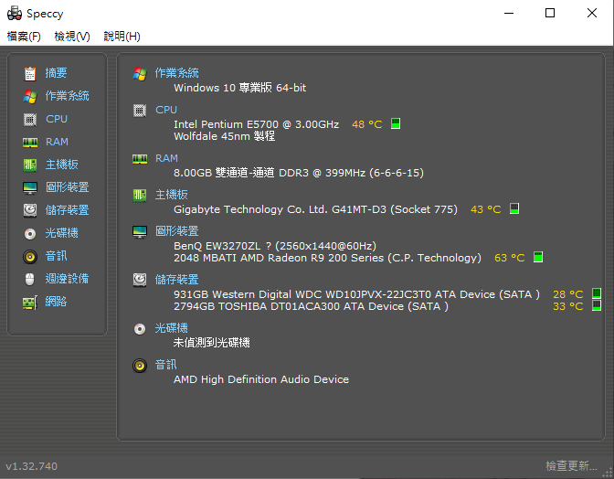The width and height of the screenshot is (614, 479).
Task: Click the 主機板 board icon in sidebar
Action: click(x=30, y=165)
